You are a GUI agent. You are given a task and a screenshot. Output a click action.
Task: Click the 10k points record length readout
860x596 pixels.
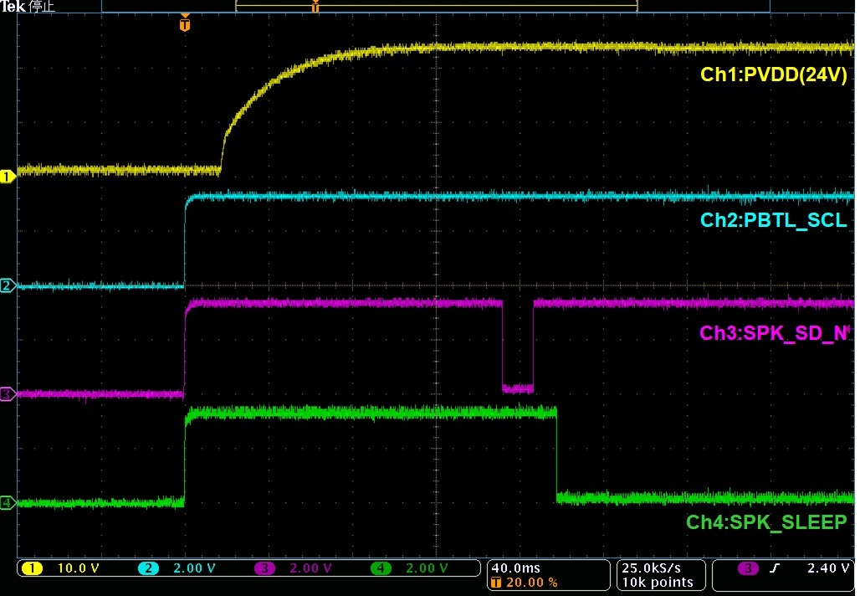click(658, 583)
